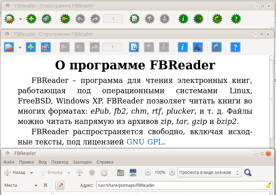Open book file in green-themed FBReader toolbar
The height and width of the screenshot is (195, 276).
(x=10, y=19)
